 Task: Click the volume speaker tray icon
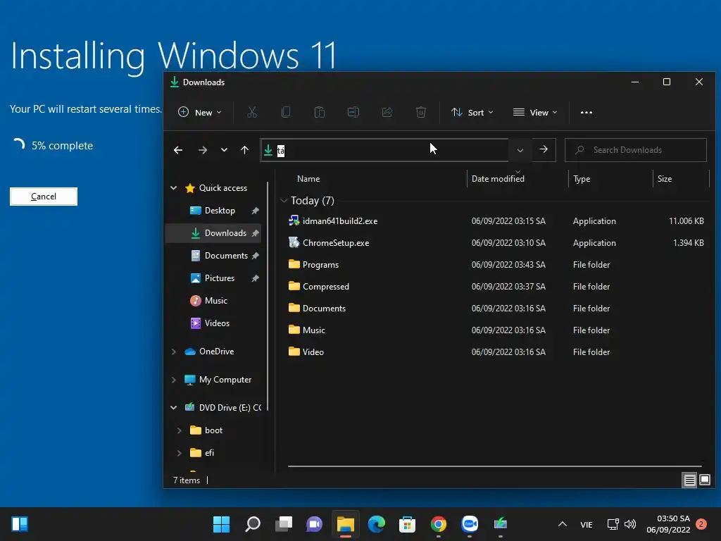point(630,524)
